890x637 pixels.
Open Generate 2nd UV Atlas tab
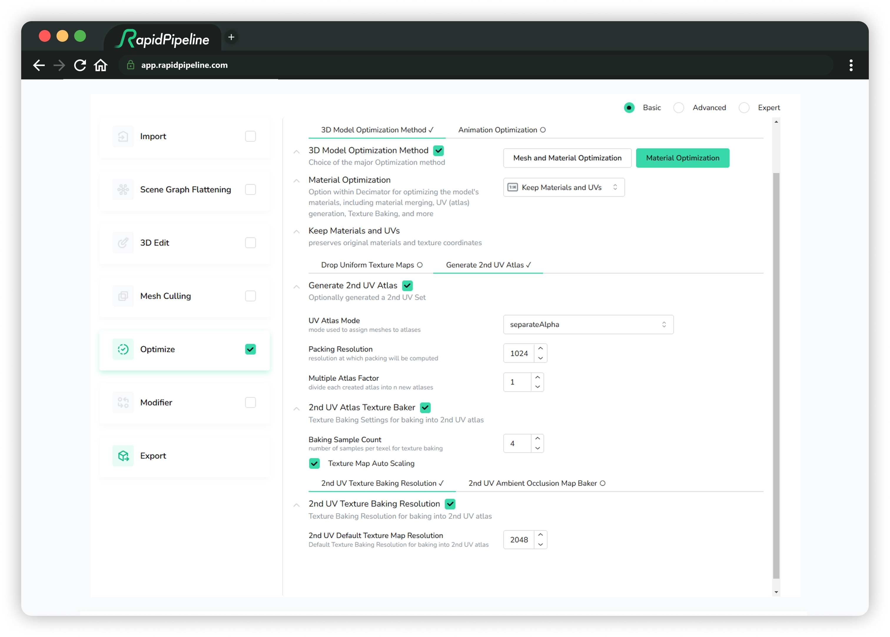point(488,265)
